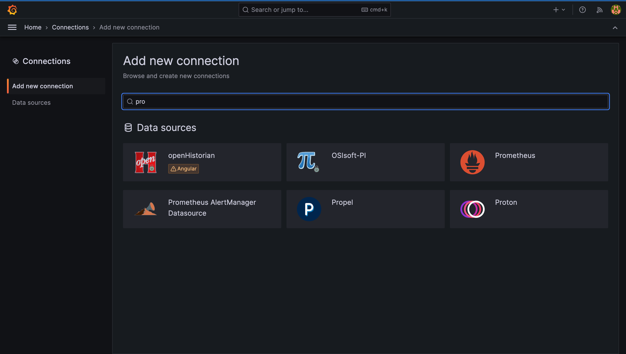626x354 pixels.
Task: Select the Prometheus flame logo
Action: pos(472,162)
